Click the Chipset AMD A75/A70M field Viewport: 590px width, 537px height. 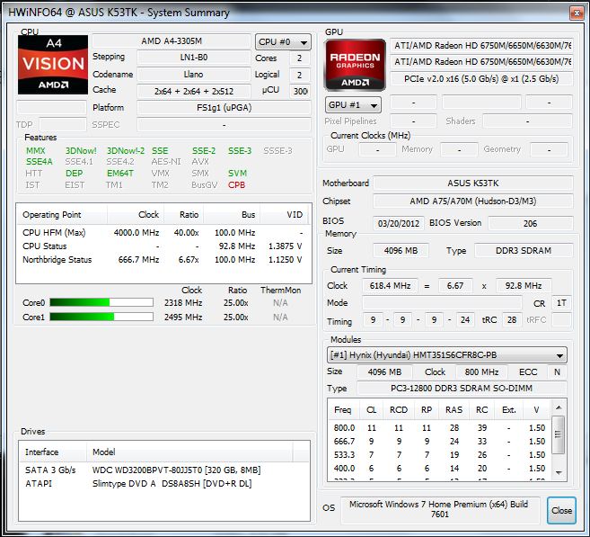(473, 201)
